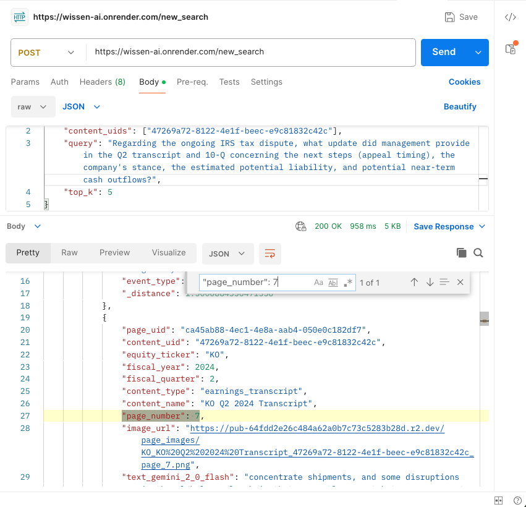Toggle match whole word option in find

tap(333, 283)
